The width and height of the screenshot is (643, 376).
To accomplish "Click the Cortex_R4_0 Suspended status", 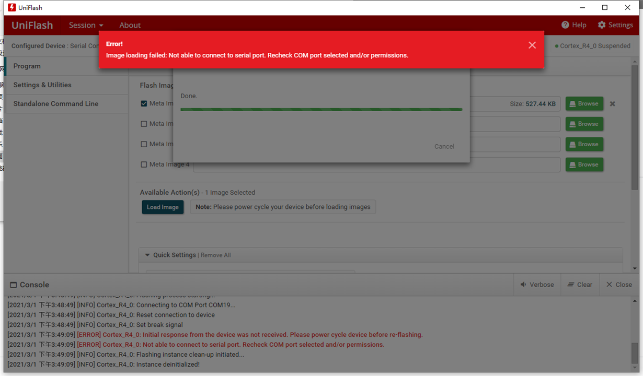I will [593, 46].
